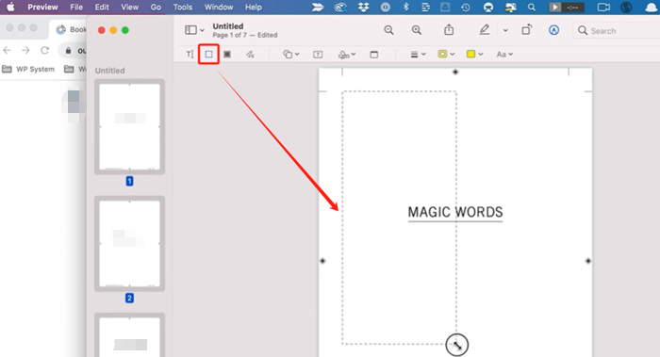Select page 2 thumbnail in sidebar
Image resolution: width=660 pixels, height=357 pixels.
[130, 243]
